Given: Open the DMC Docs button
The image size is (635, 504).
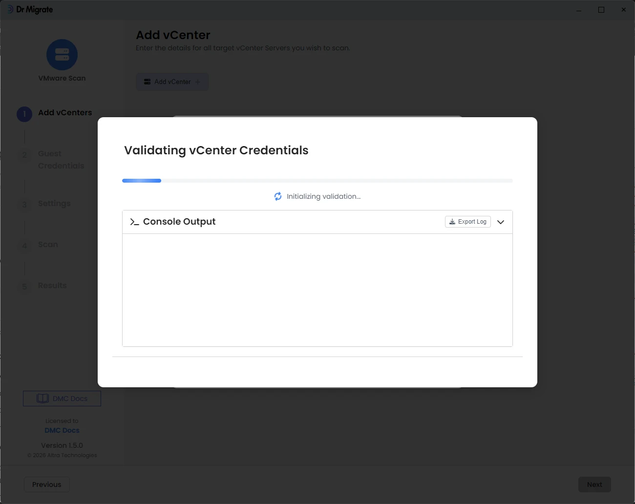Looking at the screenshot, I should (62, 399).
